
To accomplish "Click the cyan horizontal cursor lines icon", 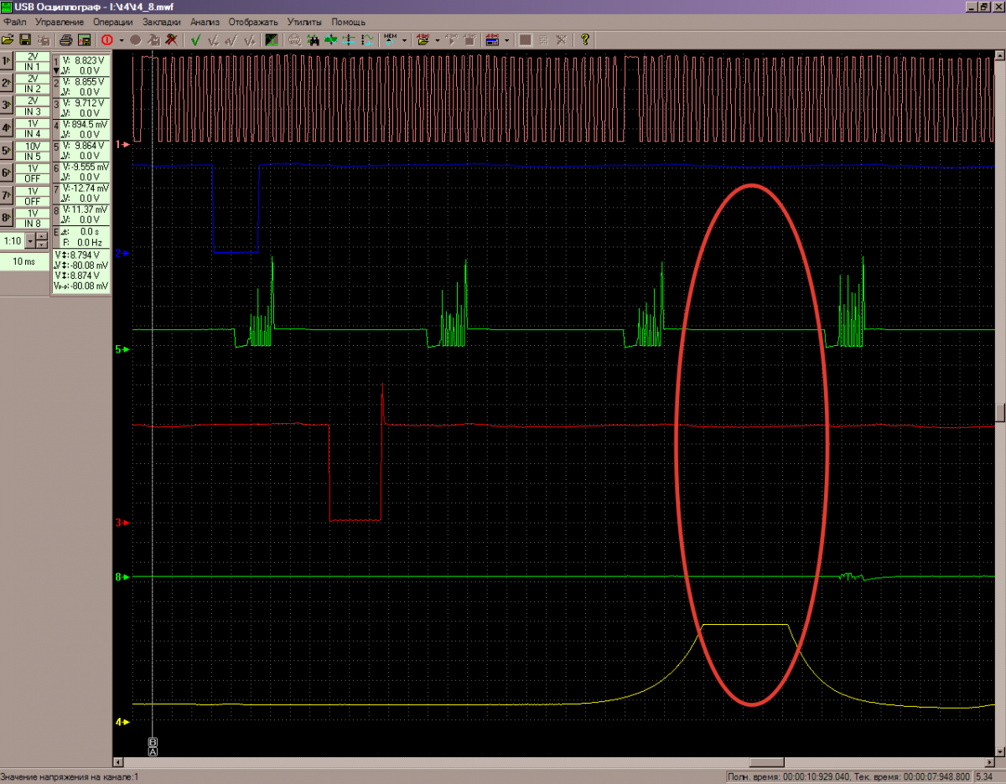I will (x=349, y=39).
